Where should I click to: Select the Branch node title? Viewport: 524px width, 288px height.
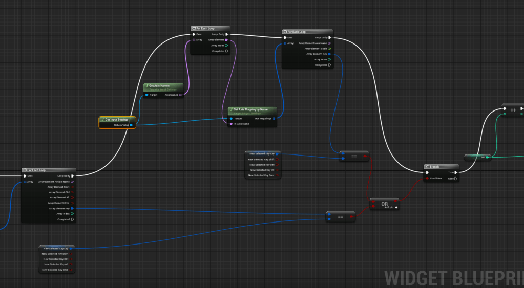click(x=441, y=167)
